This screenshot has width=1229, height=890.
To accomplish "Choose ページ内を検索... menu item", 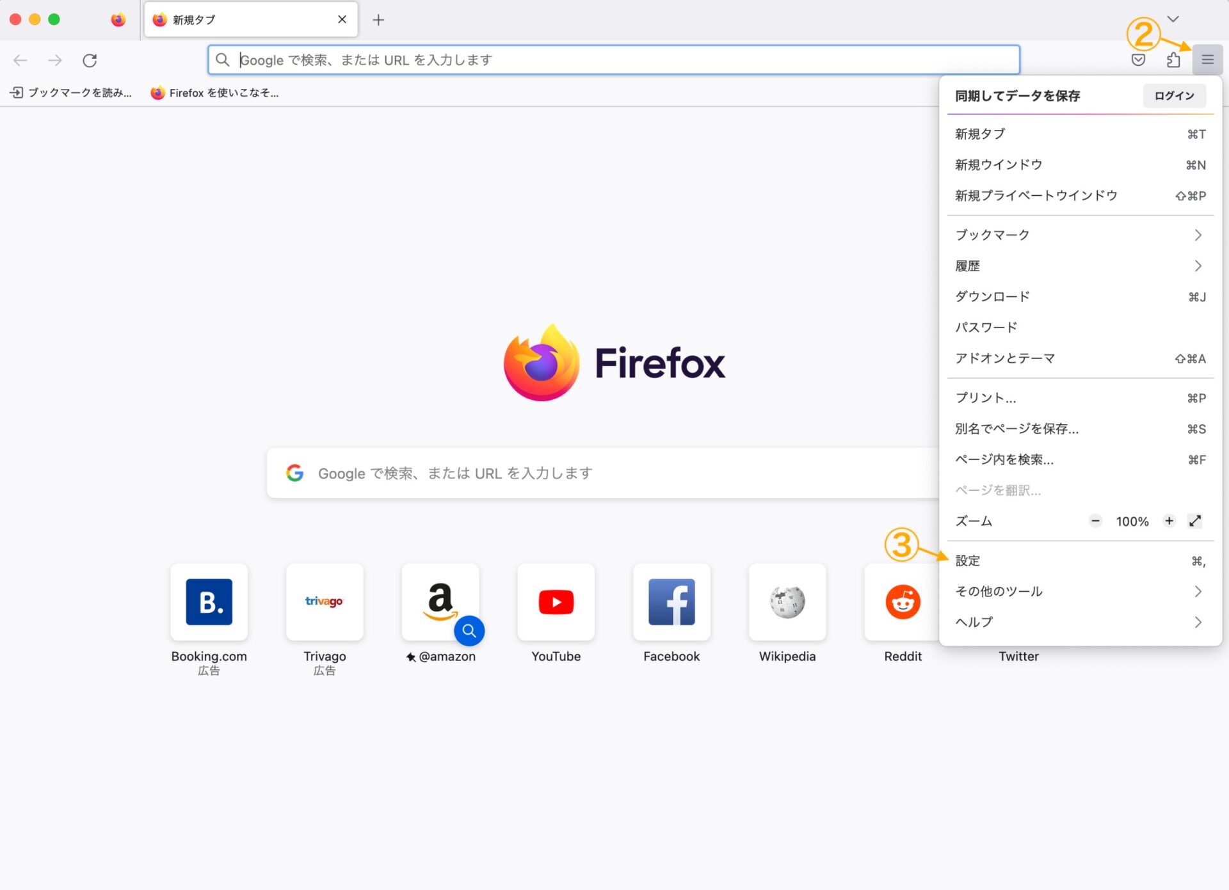I will coord(1080,459).
